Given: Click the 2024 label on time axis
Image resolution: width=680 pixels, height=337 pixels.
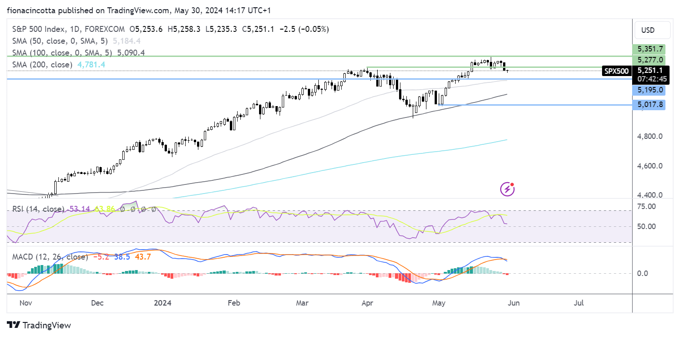Looking at the screenshot, I should point(162,302).
